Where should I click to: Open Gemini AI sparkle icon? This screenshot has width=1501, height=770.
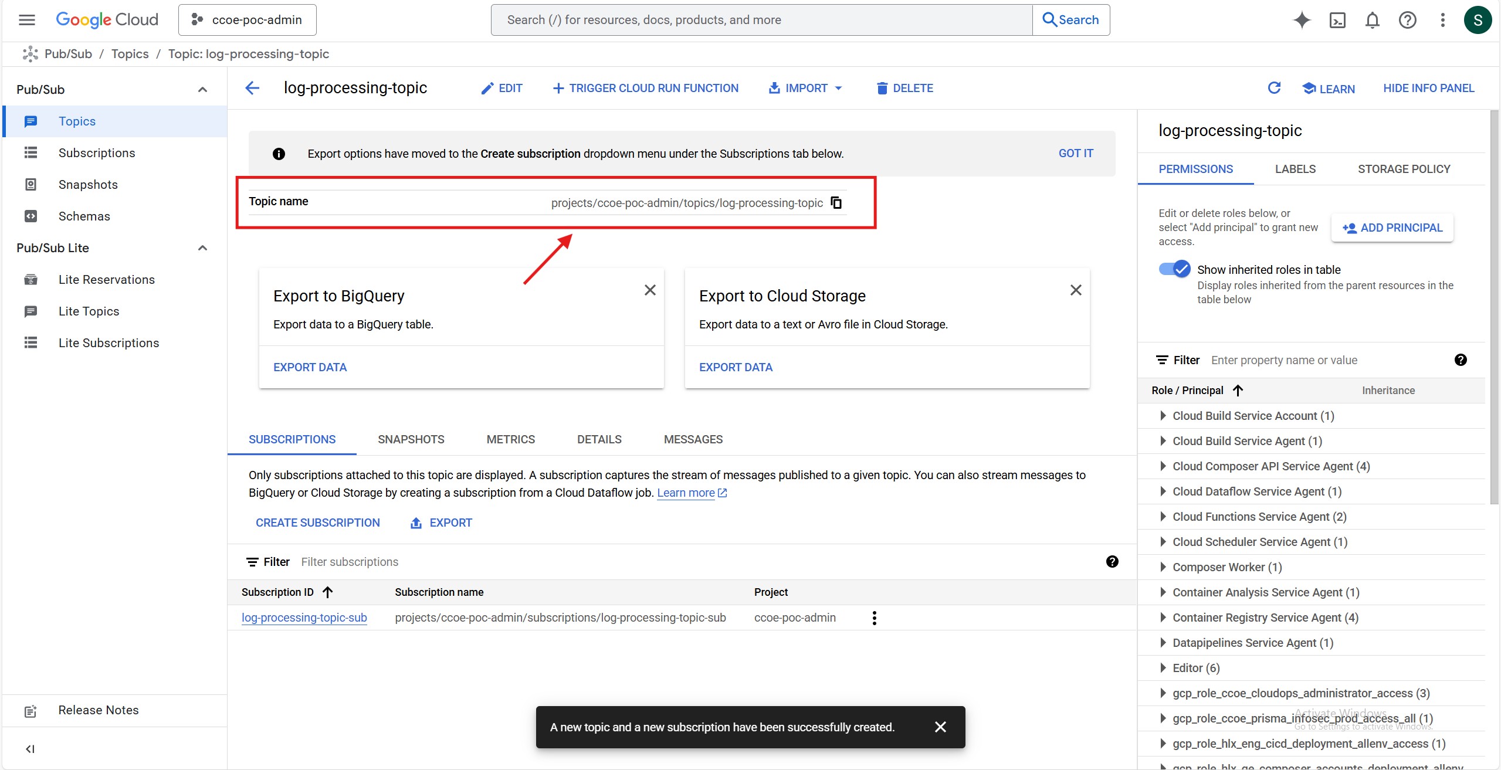pos(1302,20)
